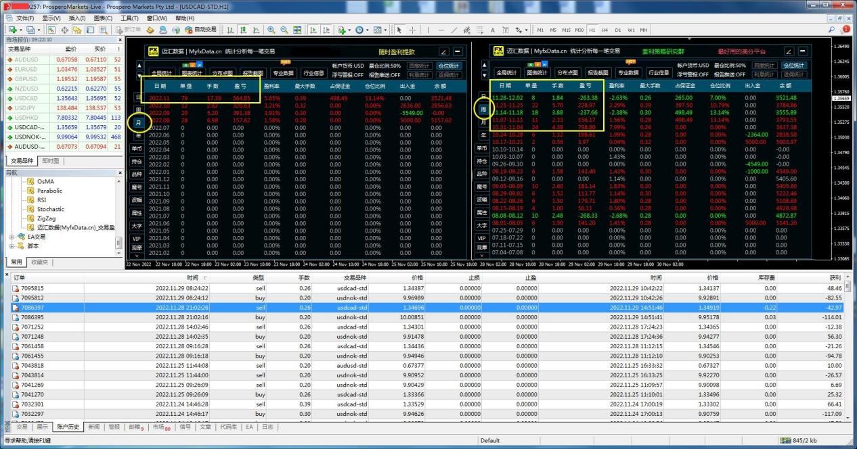Open the Strategy Tester icon
The height and width of the screenshot is (449, 857).
pyautogui.click(x=104, y=30)
